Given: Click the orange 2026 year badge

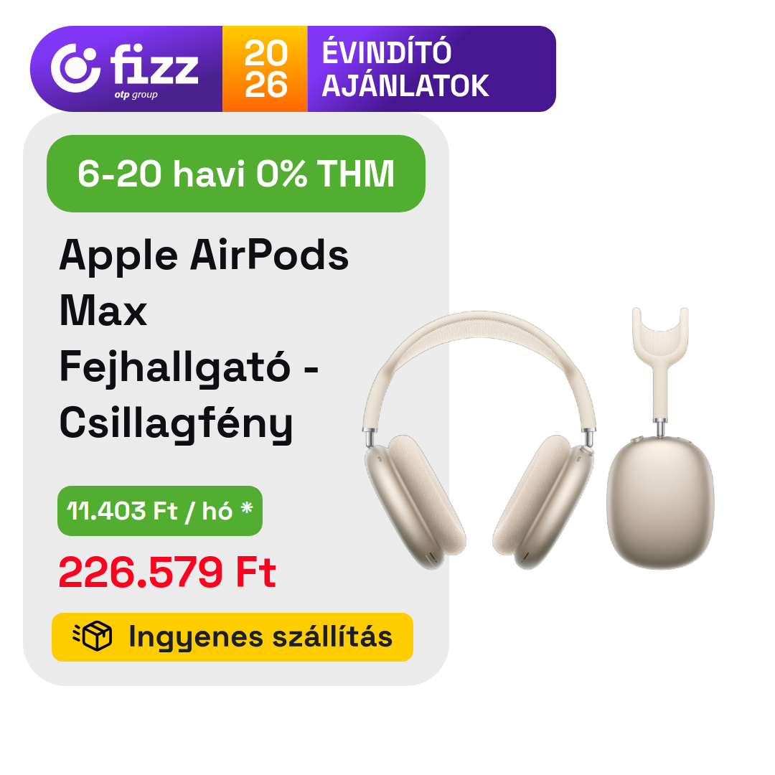Looking at the screenshot, I should coord(265,69).
